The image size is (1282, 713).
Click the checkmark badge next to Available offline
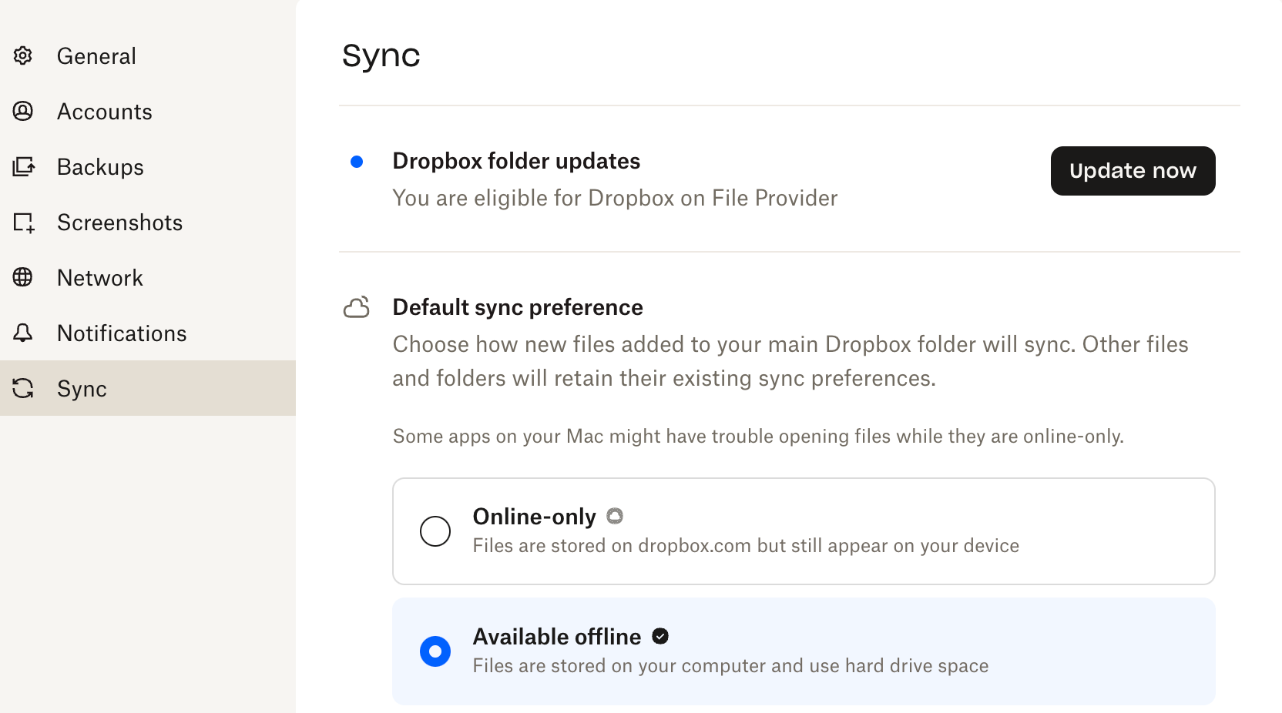point(660,636)
